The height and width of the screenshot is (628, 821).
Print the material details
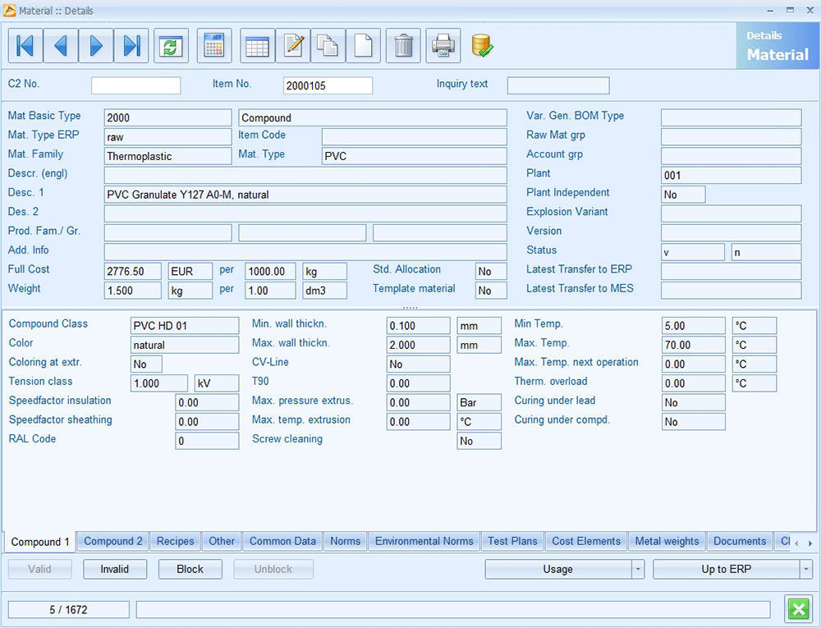click(x=443, y=46)
